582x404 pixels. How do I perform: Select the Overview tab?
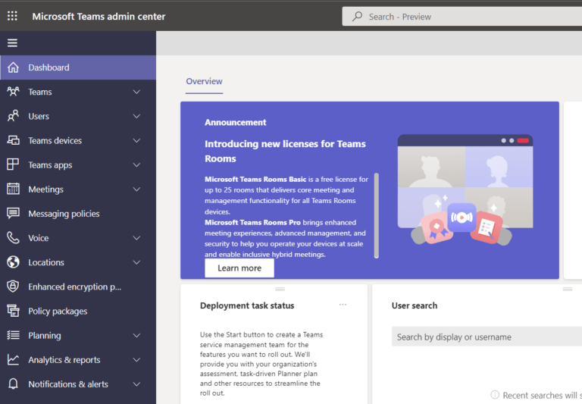tap(204, 81)
